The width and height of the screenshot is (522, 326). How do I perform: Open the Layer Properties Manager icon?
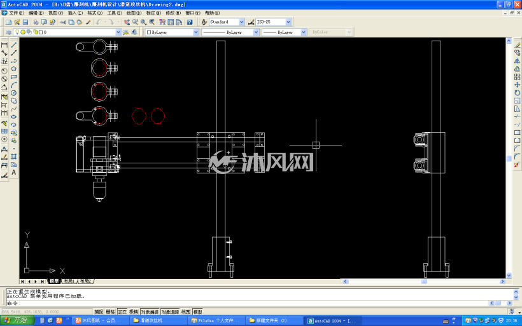coord(9,32)
